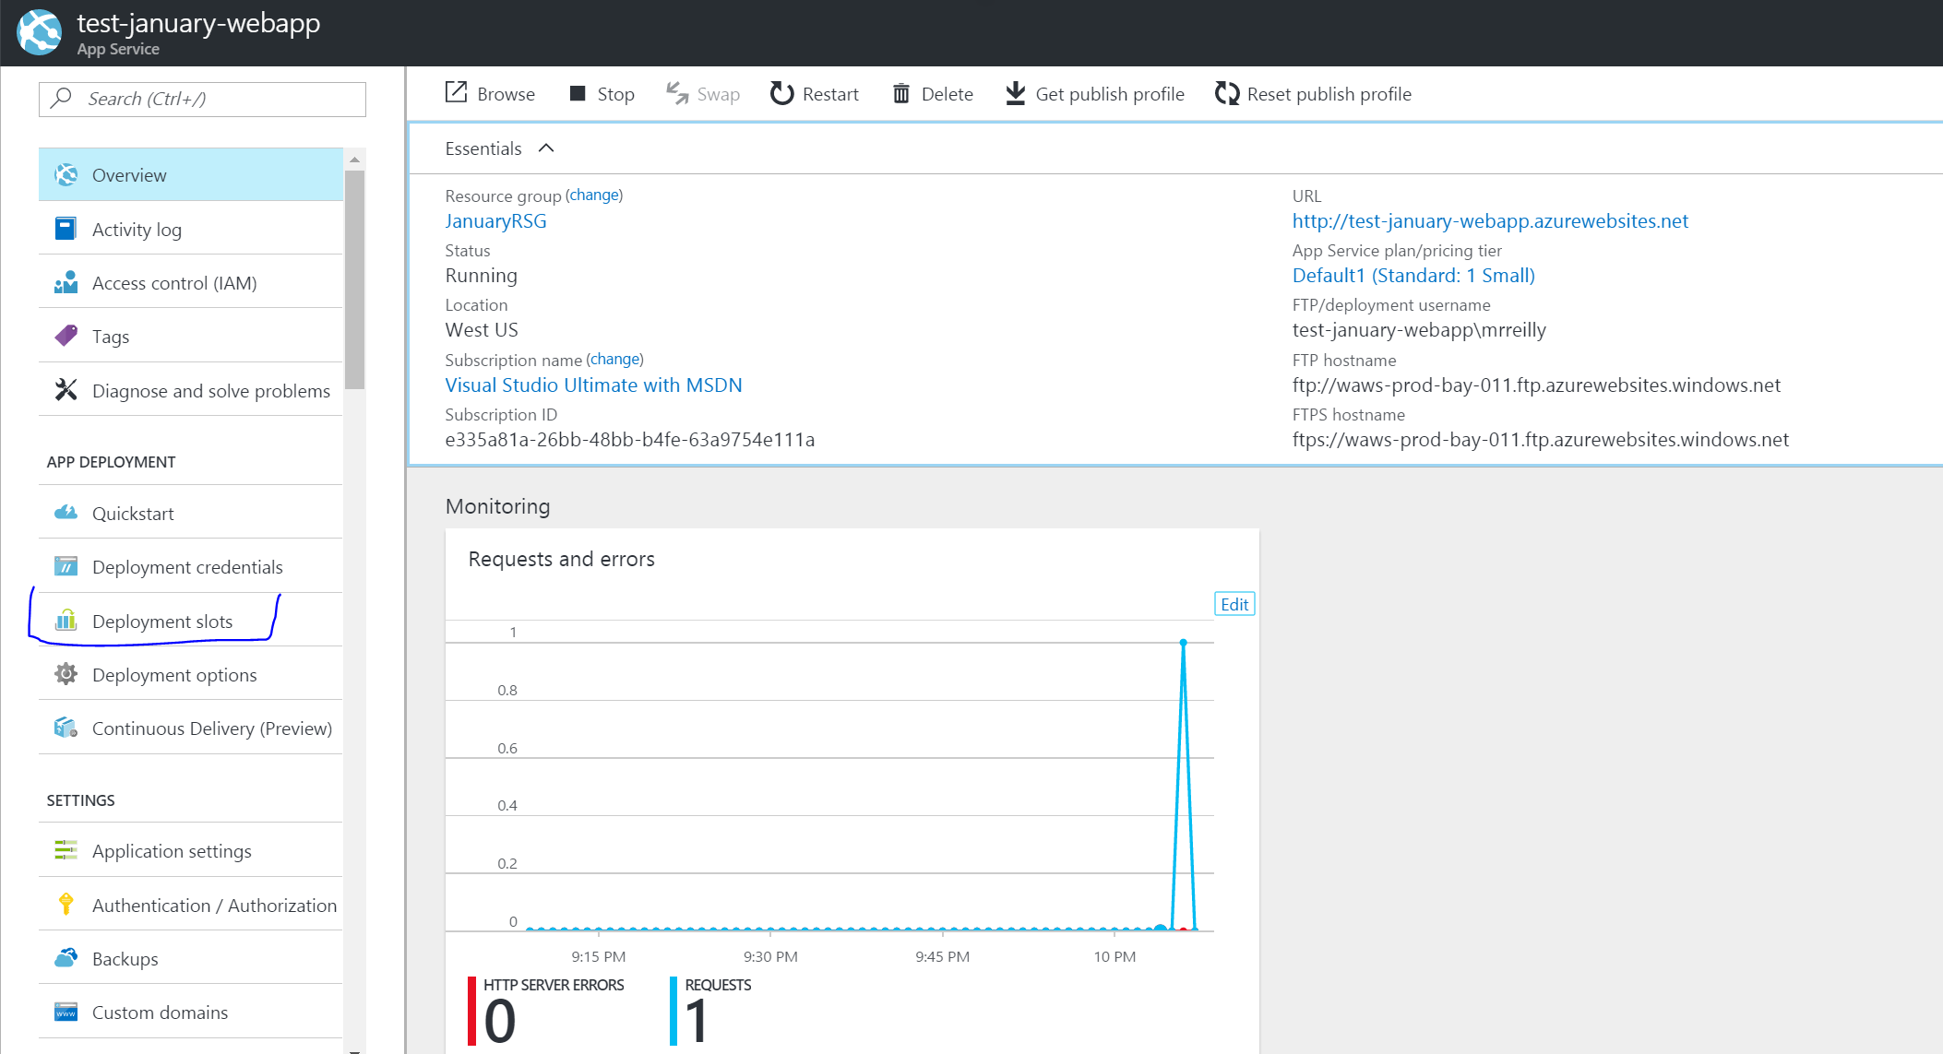Click the sidebar scrollbar thumb
1943x1054 pixels.
point(354,279)
